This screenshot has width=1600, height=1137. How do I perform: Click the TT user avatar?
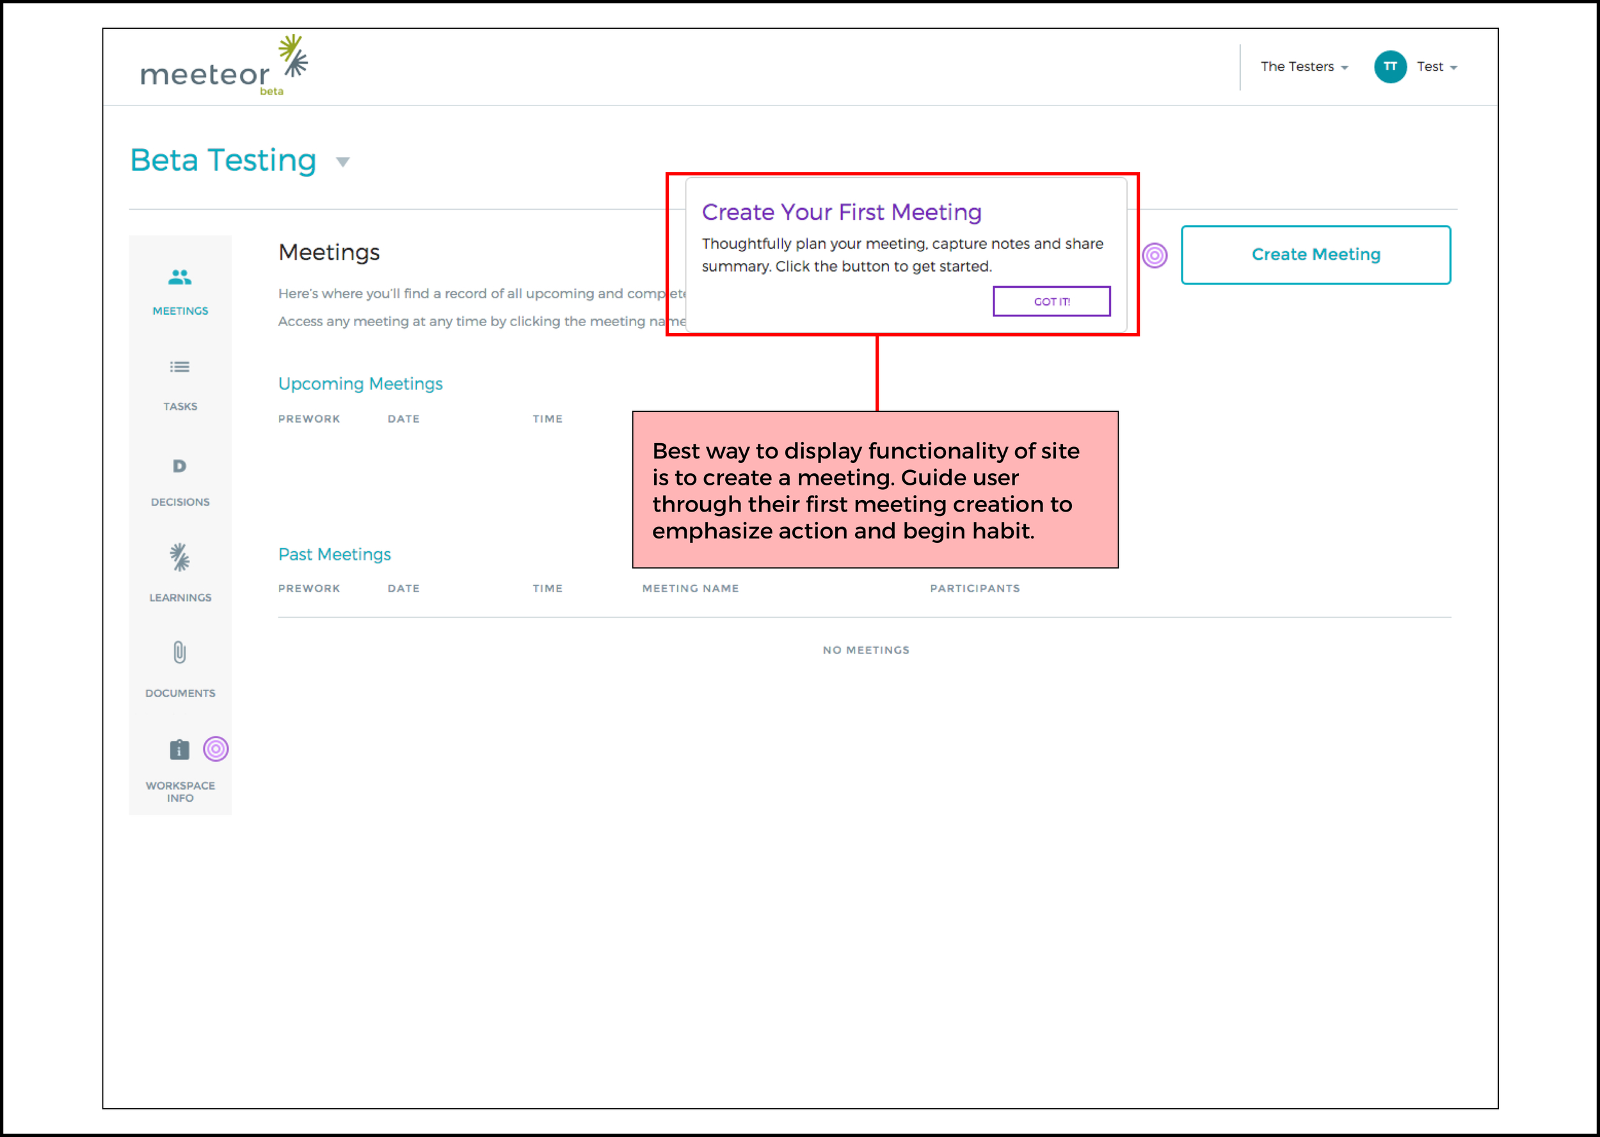(x=1390, y=67)
